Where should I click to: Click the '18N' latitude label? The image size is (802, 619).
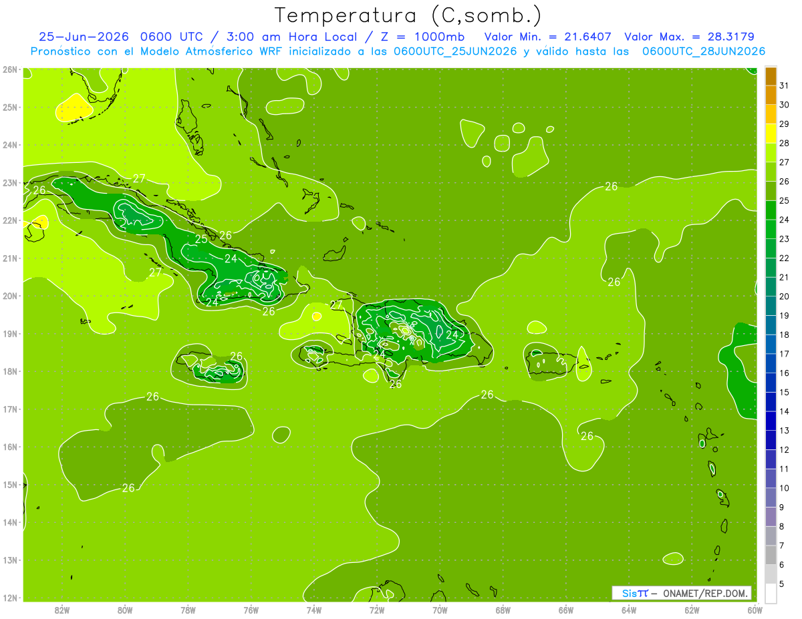tap(10, 371)
